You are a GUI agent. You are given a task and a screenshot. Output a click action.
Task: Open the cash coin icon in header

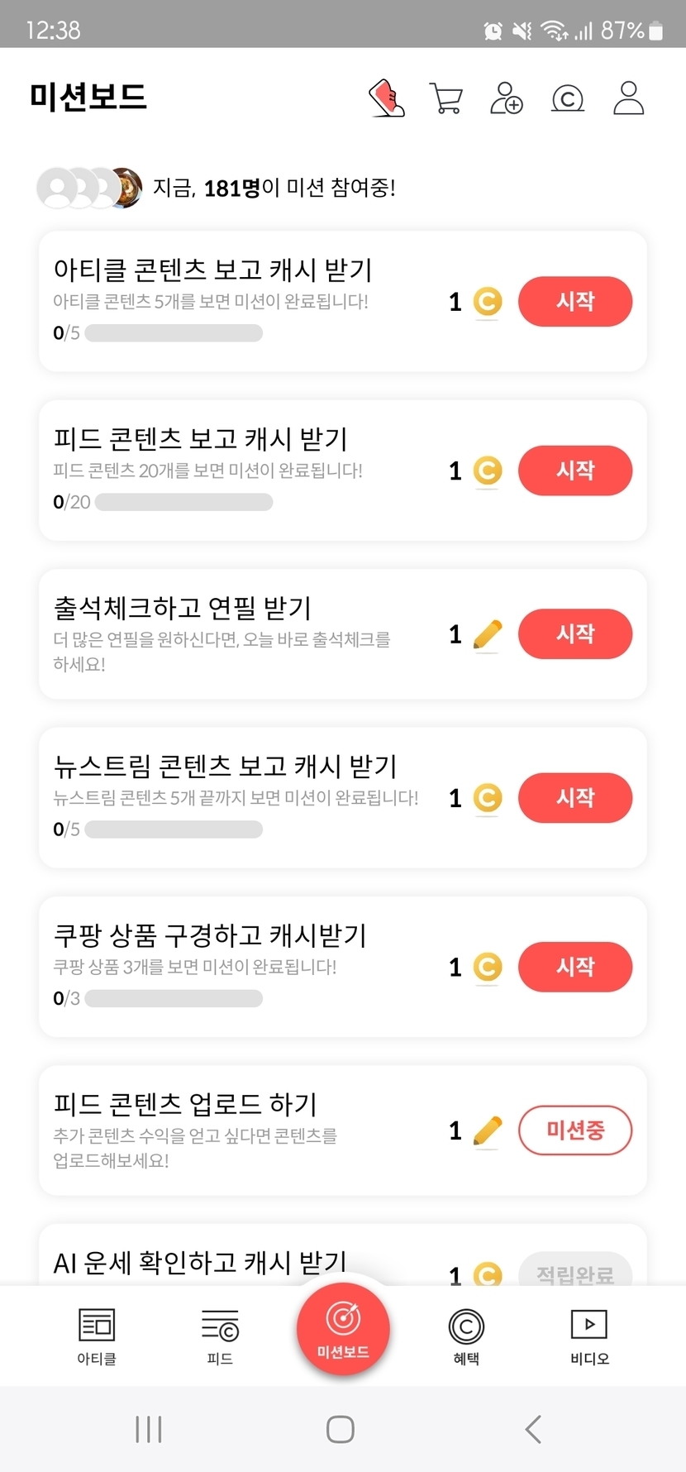[568, 98]
